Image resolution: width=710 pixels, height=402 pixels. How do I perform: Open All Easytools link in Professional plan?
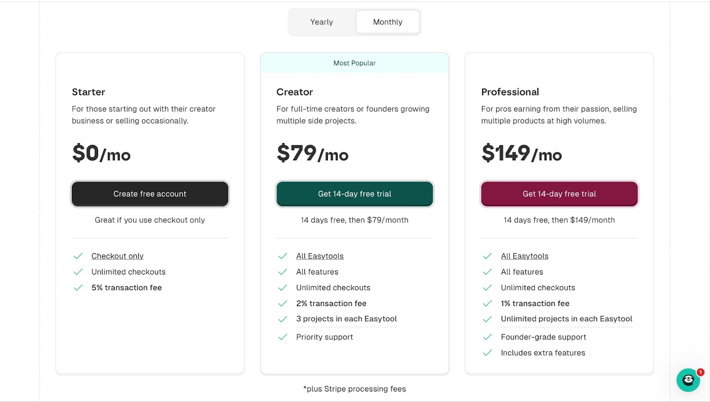pyautogui.click(x=525, y=256)
